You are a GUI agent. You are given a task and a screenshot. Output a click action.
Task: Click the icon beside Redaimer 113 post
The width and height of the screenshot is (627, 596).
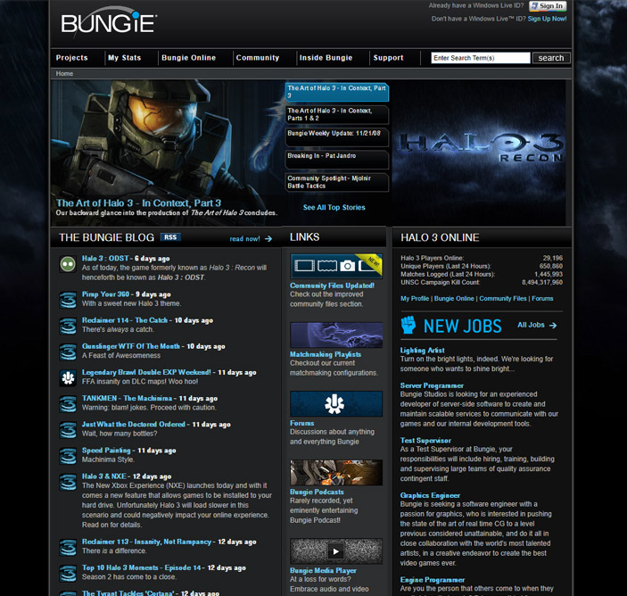pos(68,548)
